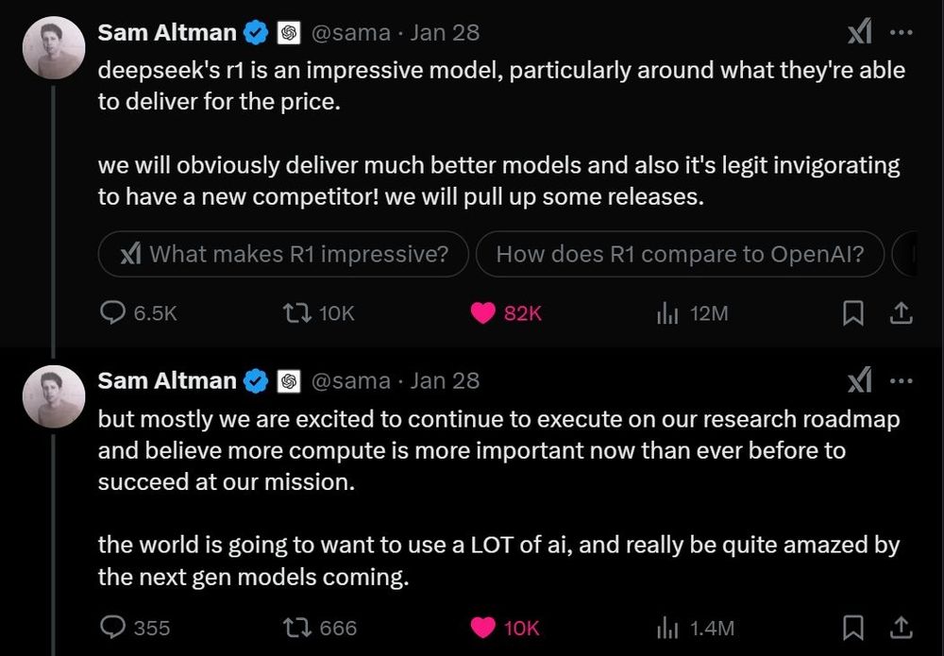
Task: Ask 'How does R1 compare to OpenAI?'
Action: (x=681, y=254)
